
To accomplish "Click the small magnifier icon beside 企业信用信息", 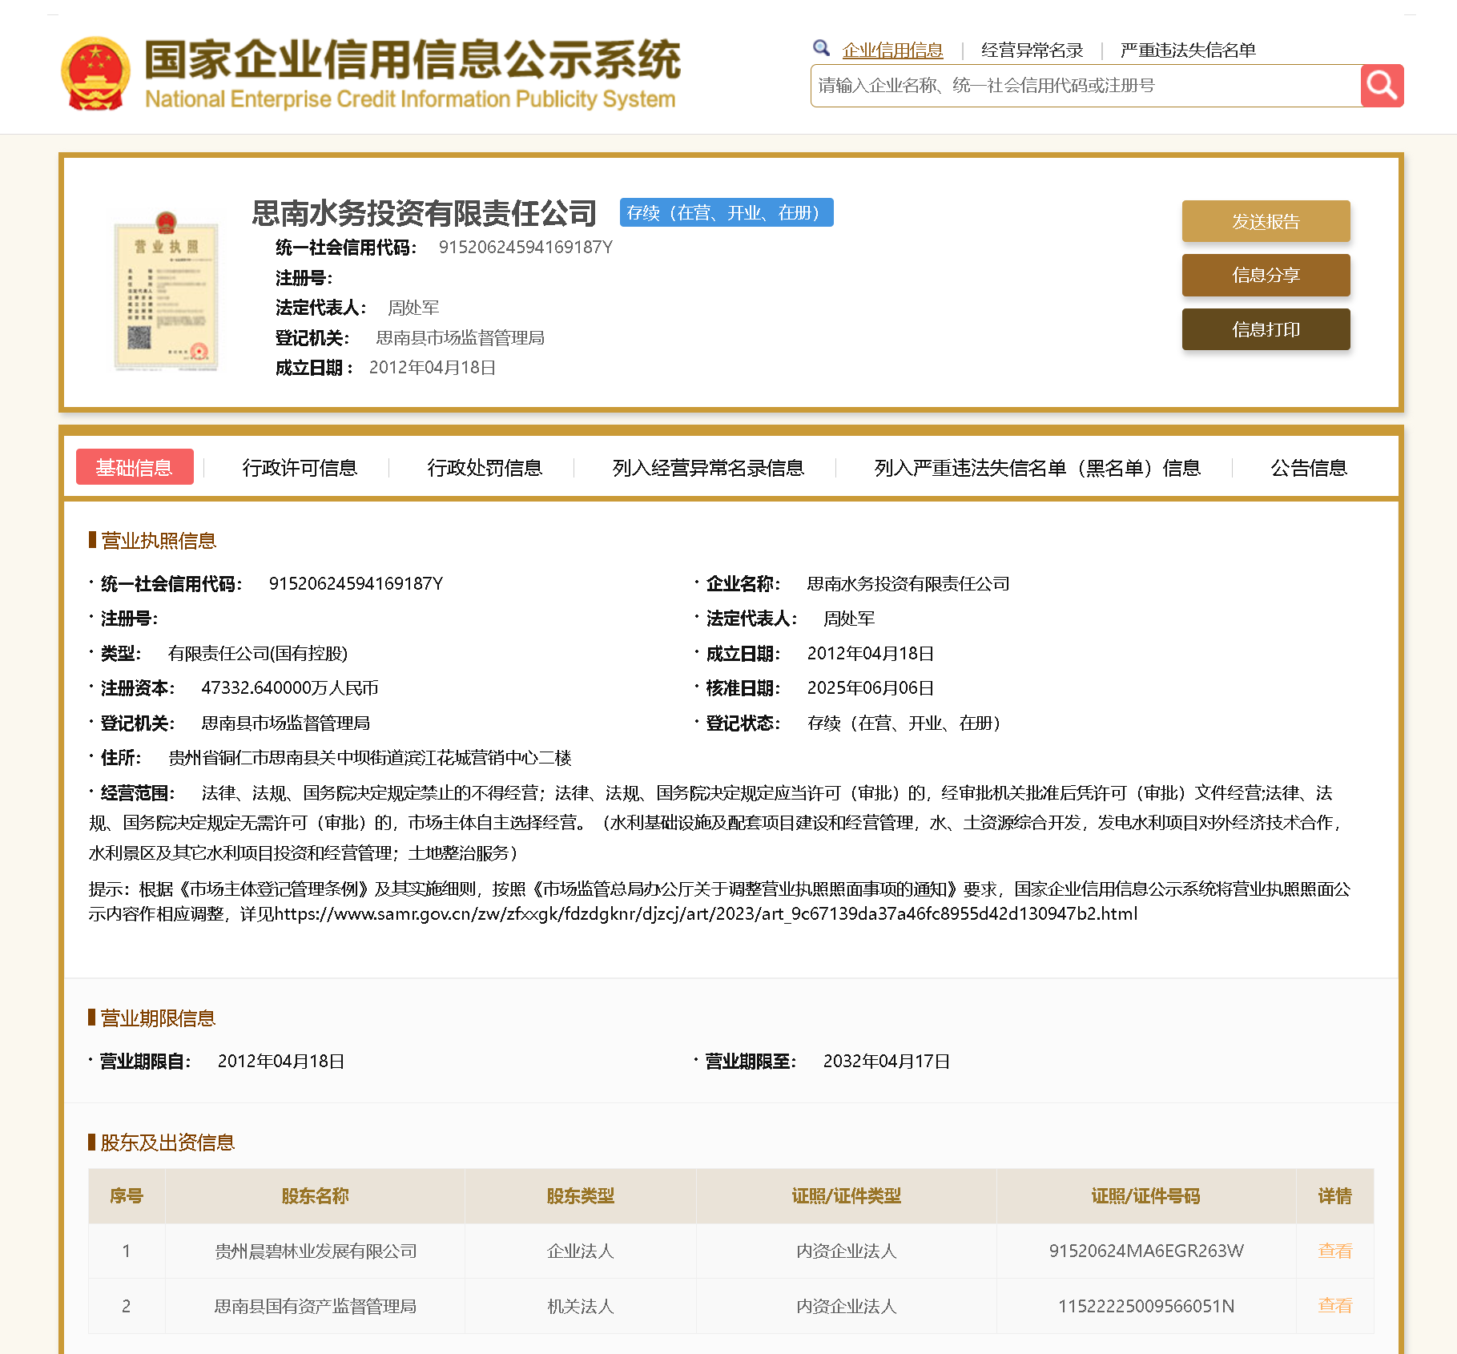I will (x=821, y=48).
